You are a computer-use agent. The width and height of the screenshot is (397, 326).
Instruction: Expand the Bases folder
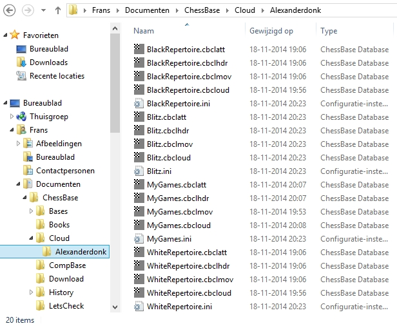(x=31, y=211)
